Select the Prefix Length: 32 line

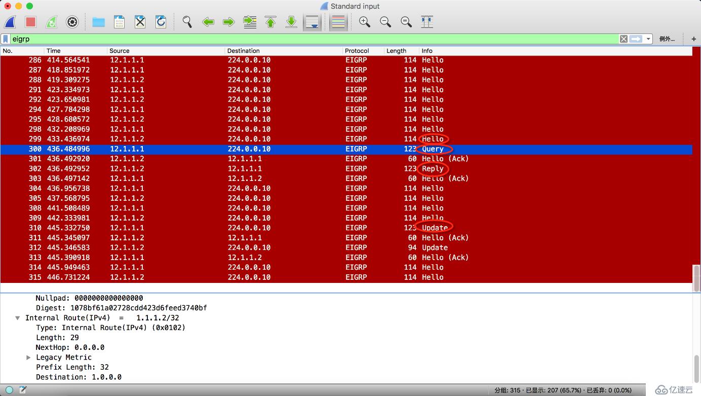72,367
